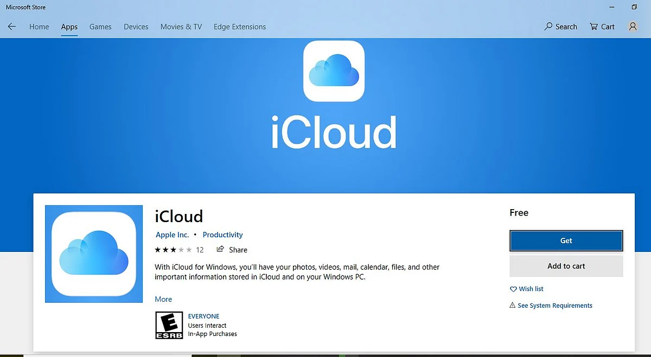Screen dimensions: 651x357
Task: Click the large iCloud banner logo
Action: click(334, 71)
